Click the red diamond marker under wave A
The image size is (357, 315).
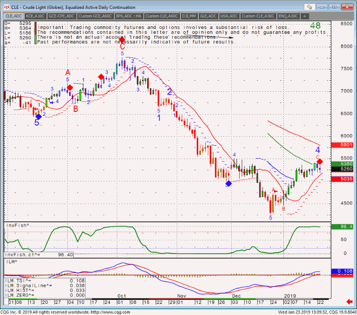coord(70,88)
